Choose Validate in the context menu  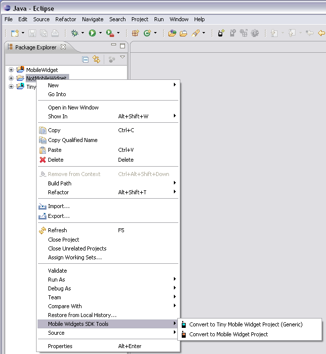(x=108, y=271)
